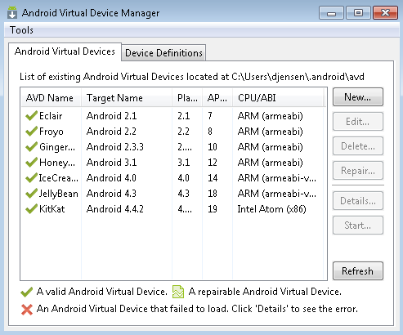Viewport: 403px width, 335px height.
Task: Click platform 4.3 cell in JellyBean row
Action: click(x=184, y=194)
